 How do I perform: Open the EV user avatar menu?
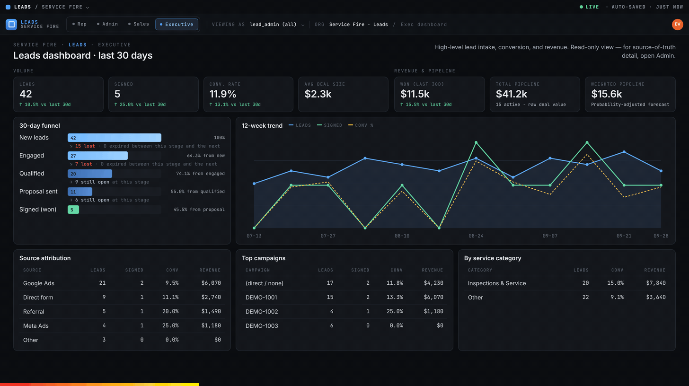678,25
